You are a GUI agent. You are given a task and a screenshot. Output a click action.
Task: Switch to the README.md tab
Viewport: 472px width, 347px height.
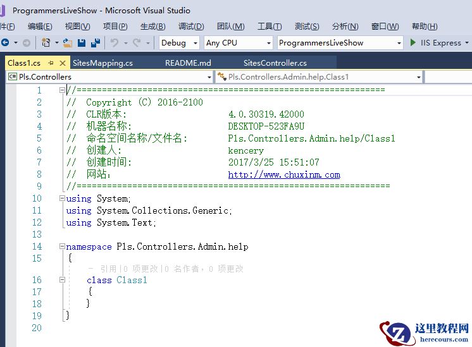point(188,63)
